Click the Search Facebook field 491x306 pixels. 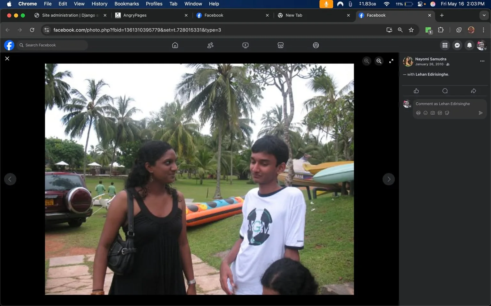point(53,45)
